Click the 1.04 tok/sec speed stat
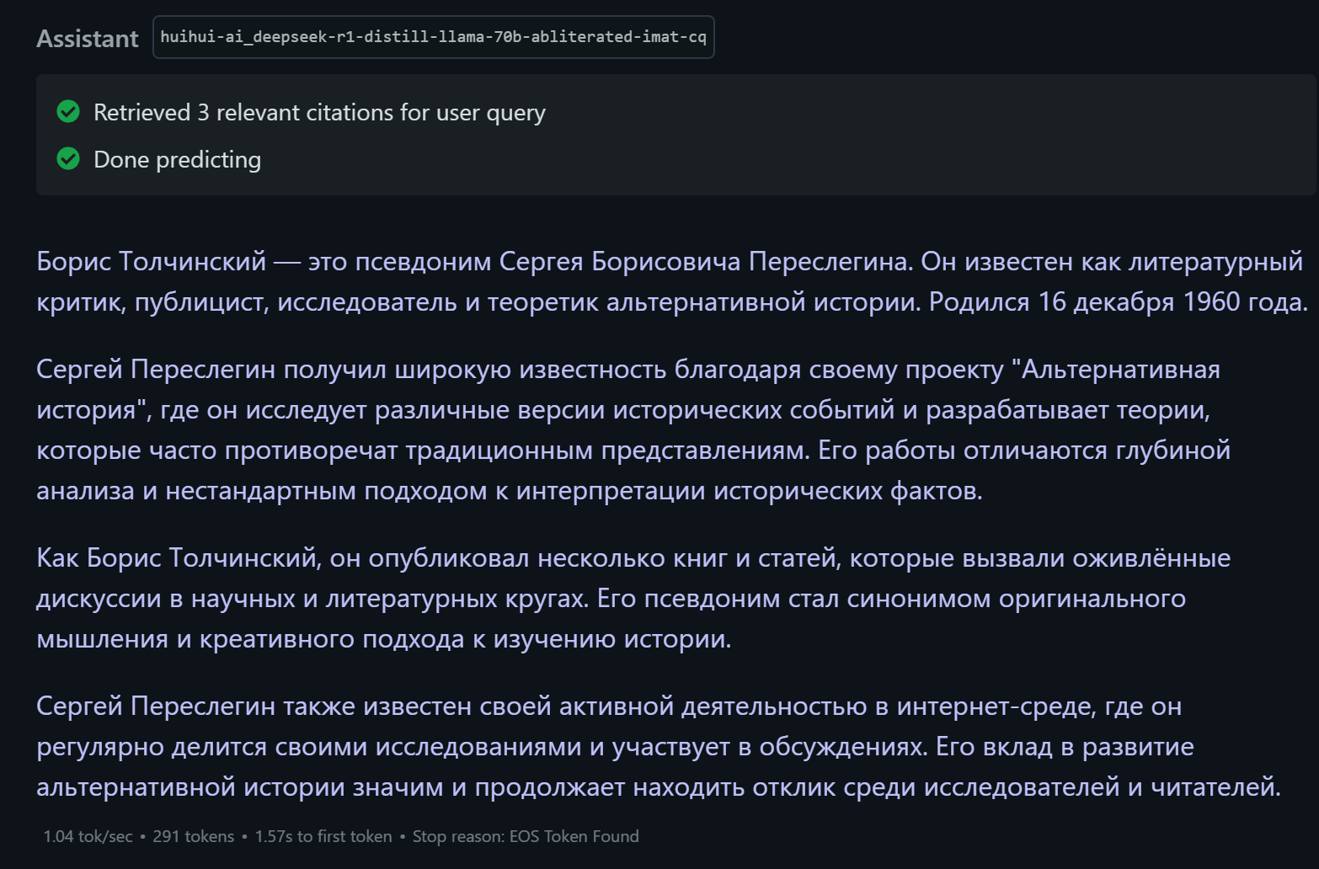The height and width of the screenshot is (869, 1319). coord(88,836)
